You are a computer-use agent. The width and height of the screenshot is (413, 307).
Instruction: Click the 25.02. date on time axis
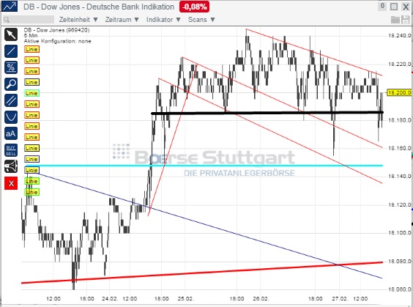tap(186, 299)
